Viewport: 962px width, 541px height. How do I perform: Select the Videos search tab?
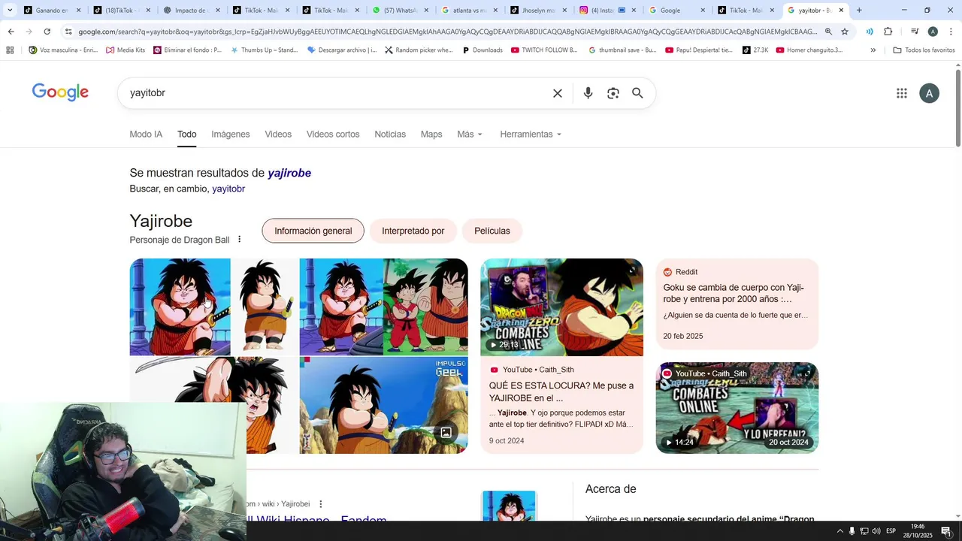coord(278,134)
